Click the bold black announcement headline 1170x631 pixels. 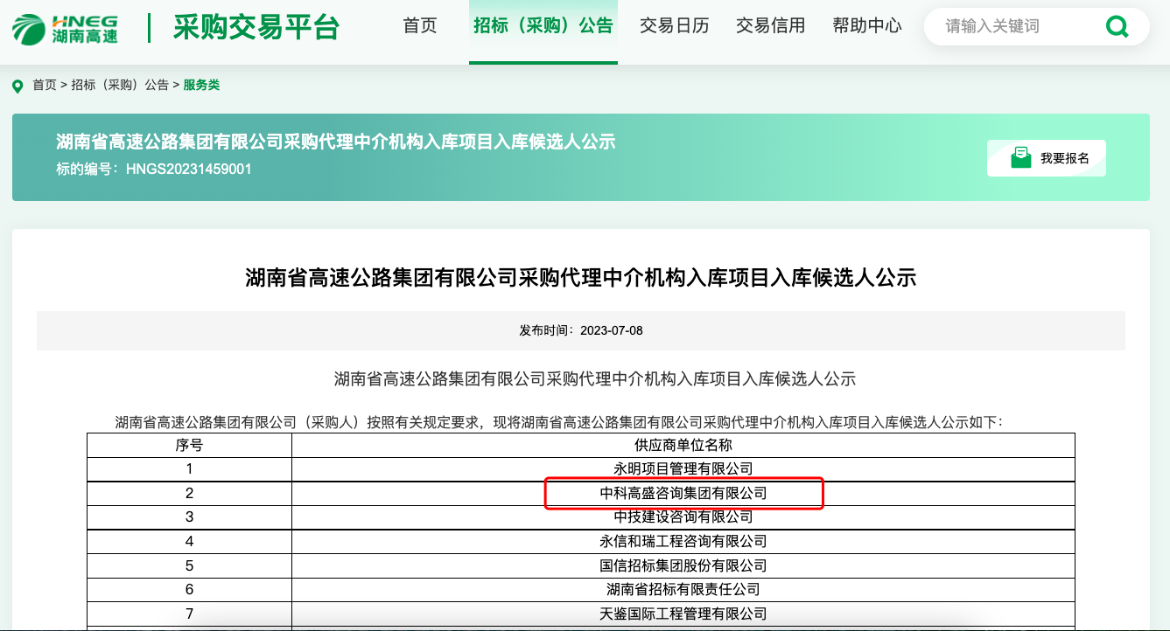pyautogui.click(x=581, y=279)
